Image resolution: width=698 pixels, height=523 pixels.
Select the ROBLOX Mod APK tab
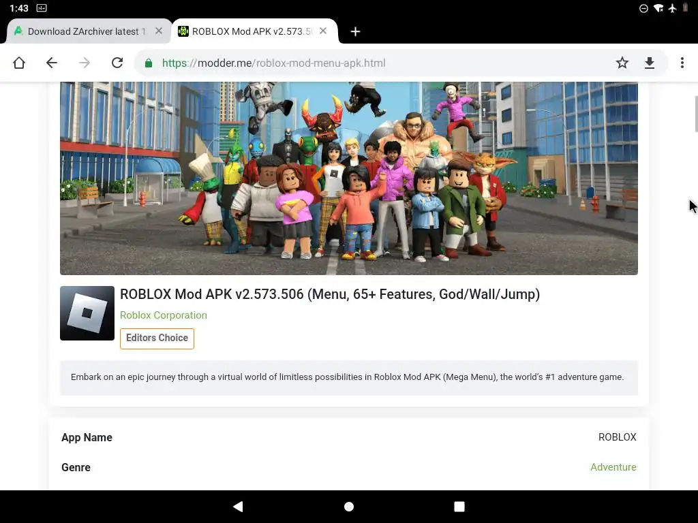tap(252, 31)
